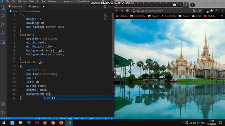The height and width of the screenshot is (126, 225).
Task: View site information icon in address bar
Action: point(134,11)
